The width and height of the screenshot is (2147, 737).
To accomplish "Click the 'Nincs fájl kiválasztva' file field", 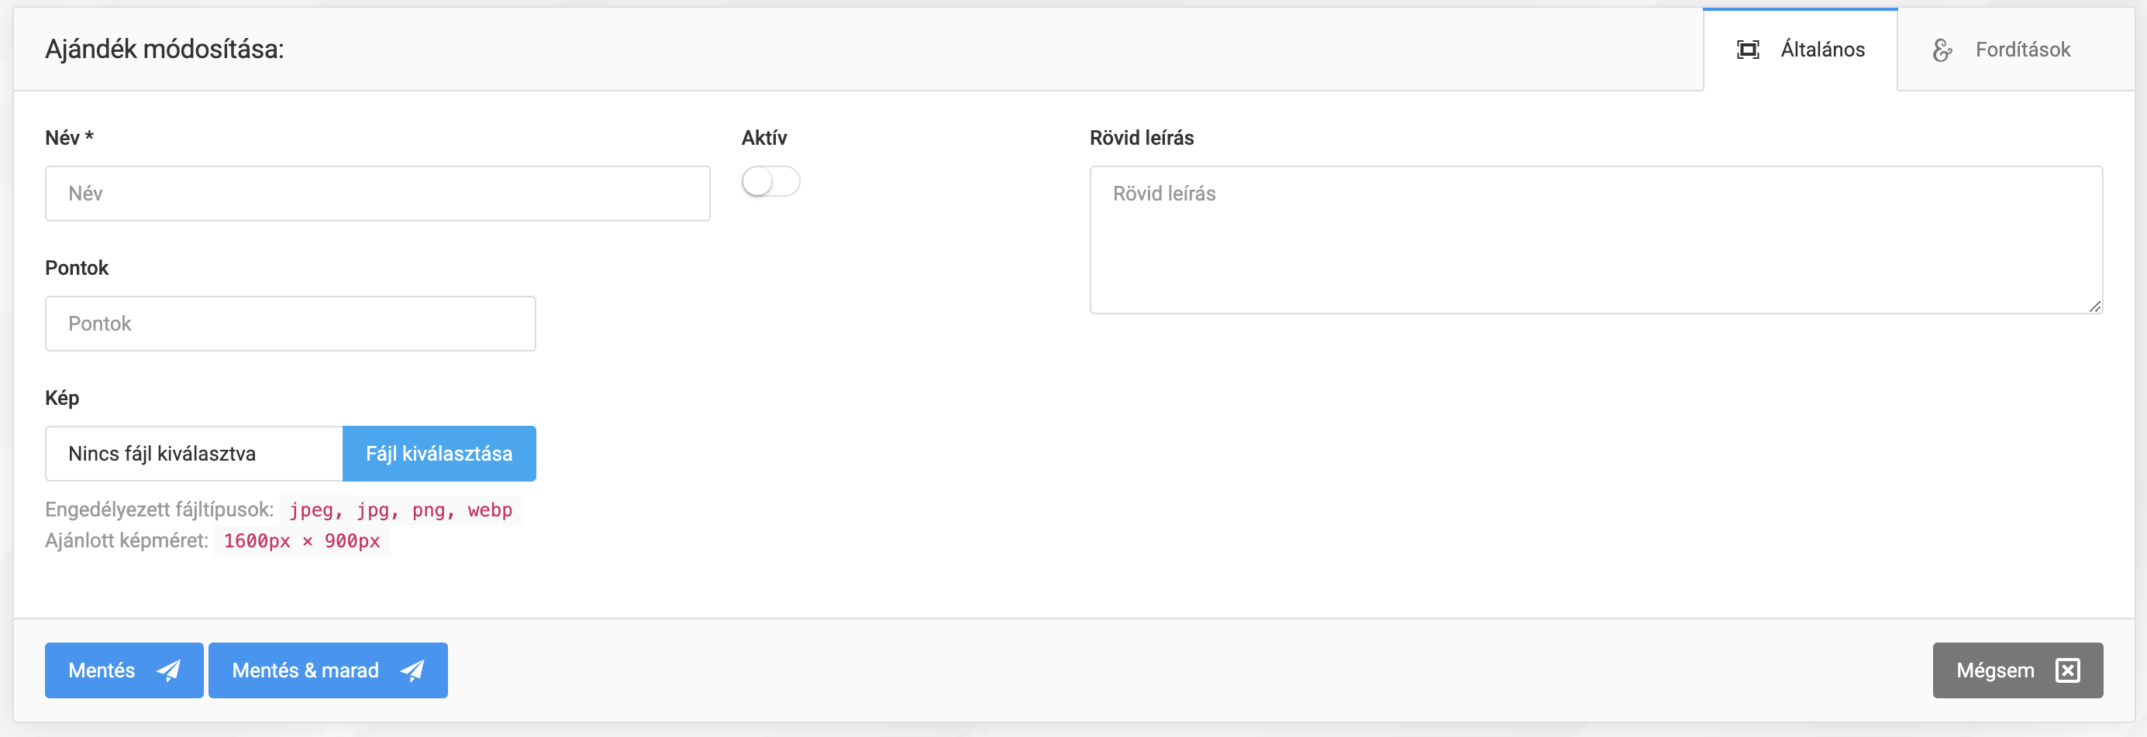I will click(193, 454).
